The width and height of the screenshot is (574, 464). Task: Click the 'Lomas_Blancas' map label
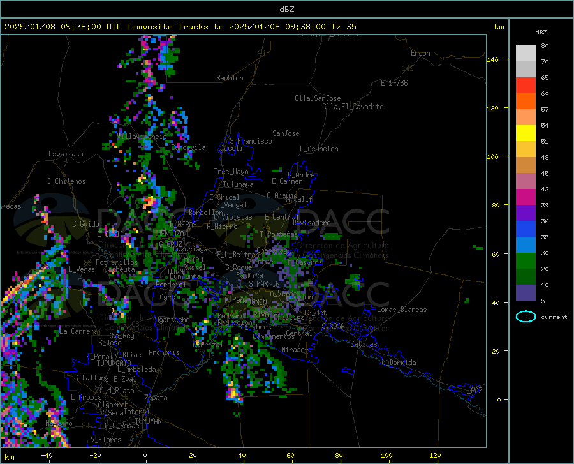402,310
